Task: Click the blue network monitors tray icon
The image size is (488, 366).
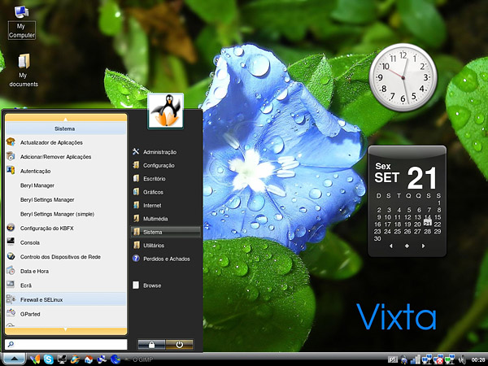Action: coord(427,359)
